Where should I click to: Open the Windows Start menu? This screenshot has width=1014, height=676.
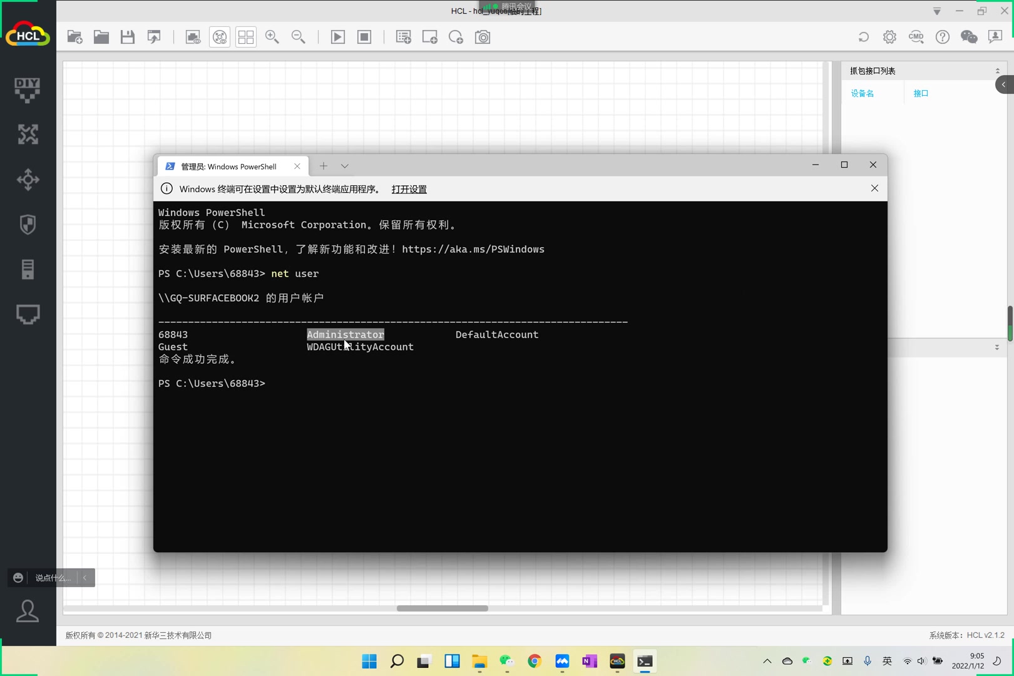tap(369, 661)
